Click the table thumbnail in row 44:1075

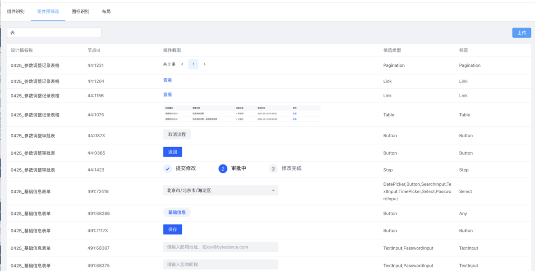point(242,113)
